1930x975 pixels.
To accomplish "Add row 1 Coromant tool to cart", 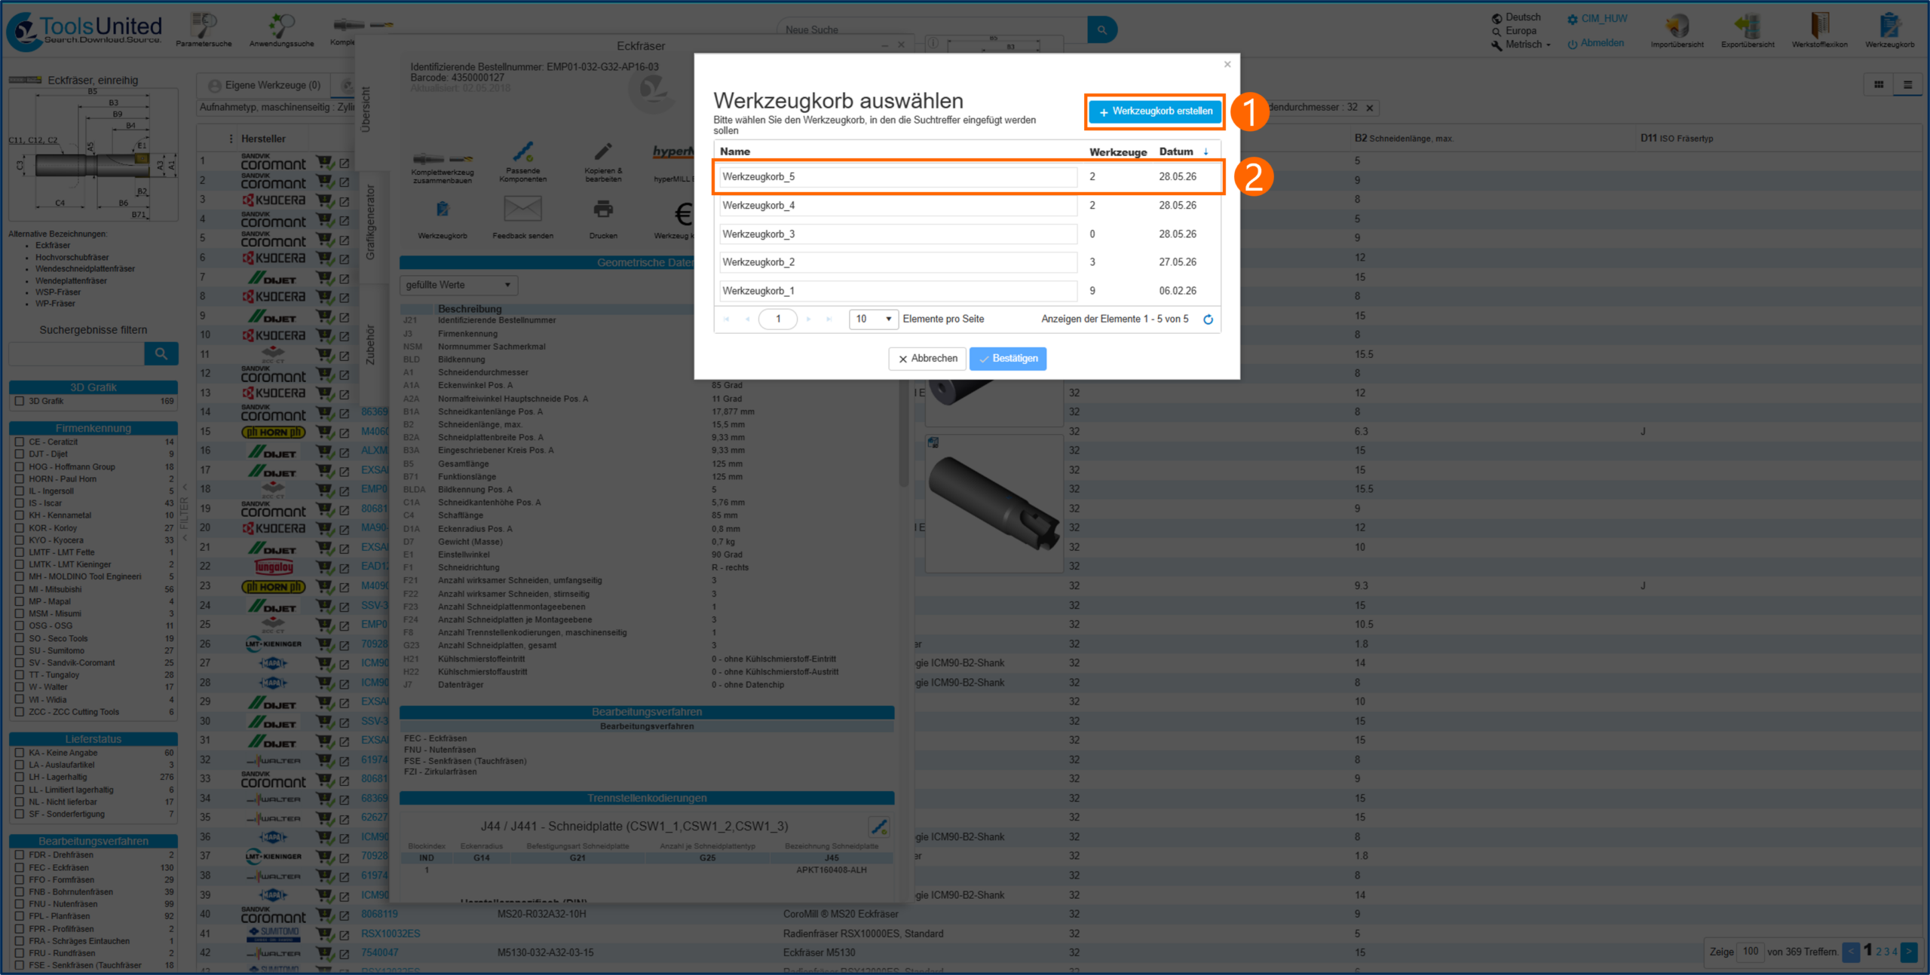I will click(324, 162).
